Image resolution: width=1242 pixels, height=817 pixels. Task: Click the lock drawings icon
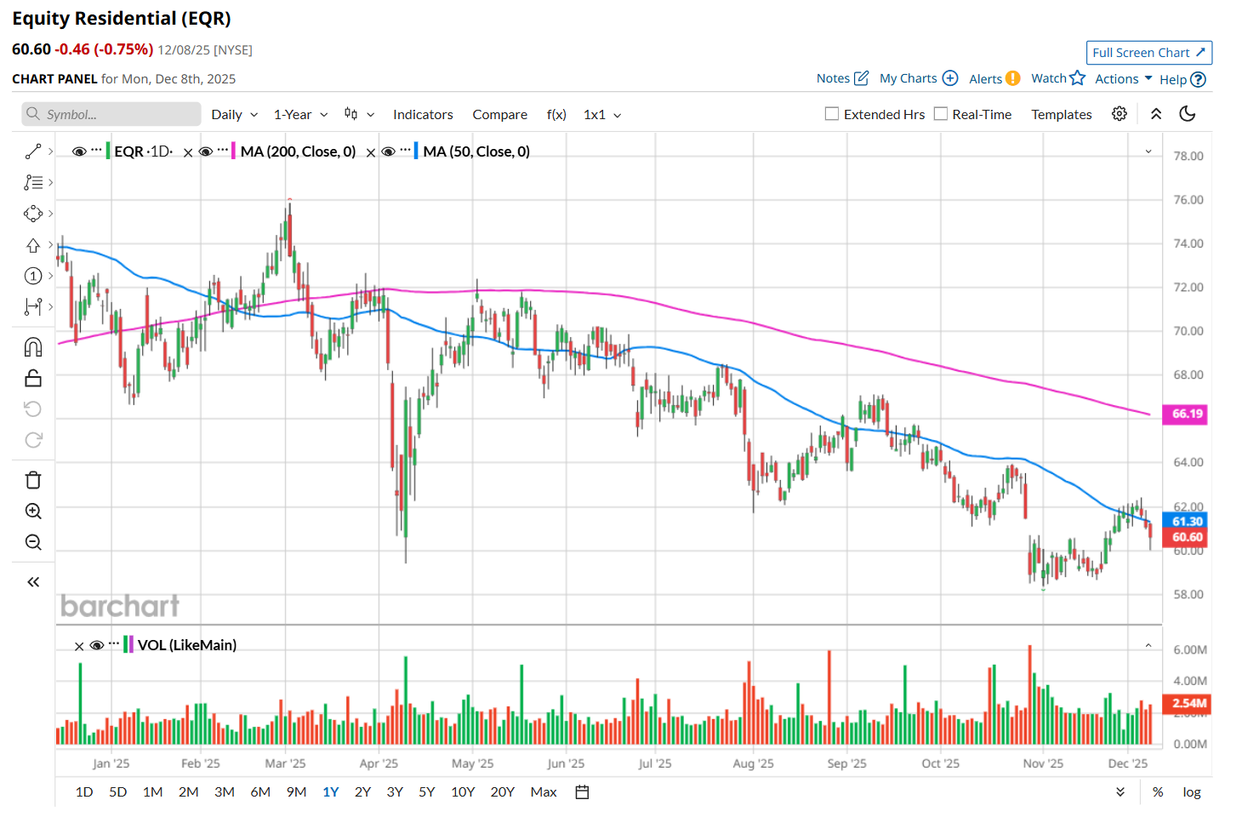[x=33, y=378]
